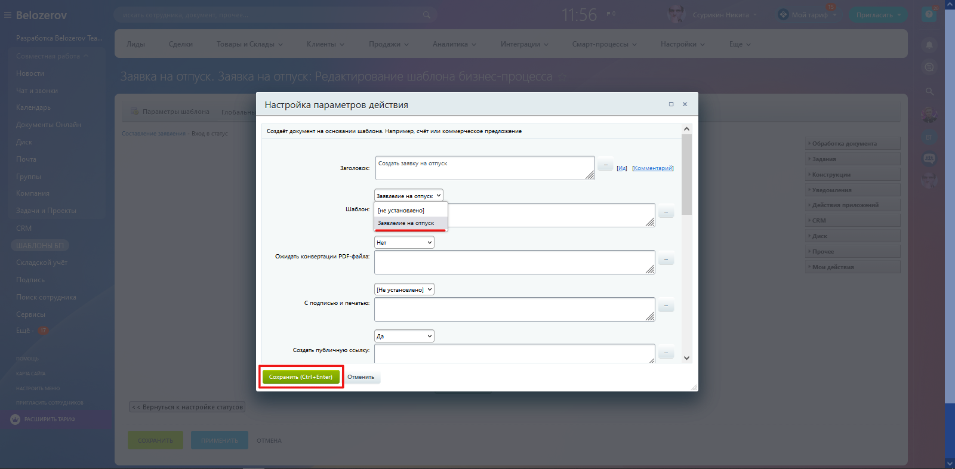
Task: Click the dialog scrollbar up arrow
Action: pos(686,129)
